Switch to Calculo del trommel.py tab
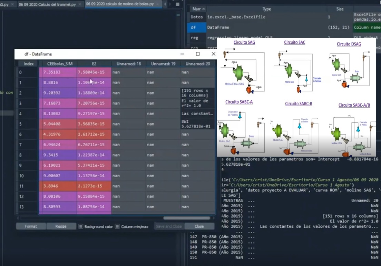This screenshot has width=381, height=266. [47, 4]
